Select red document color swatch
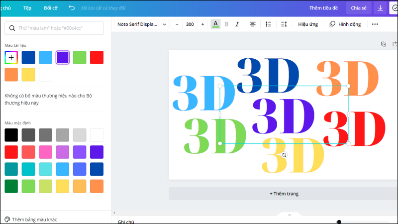Viewport: 398px width, 224px height. click(97, 57)
